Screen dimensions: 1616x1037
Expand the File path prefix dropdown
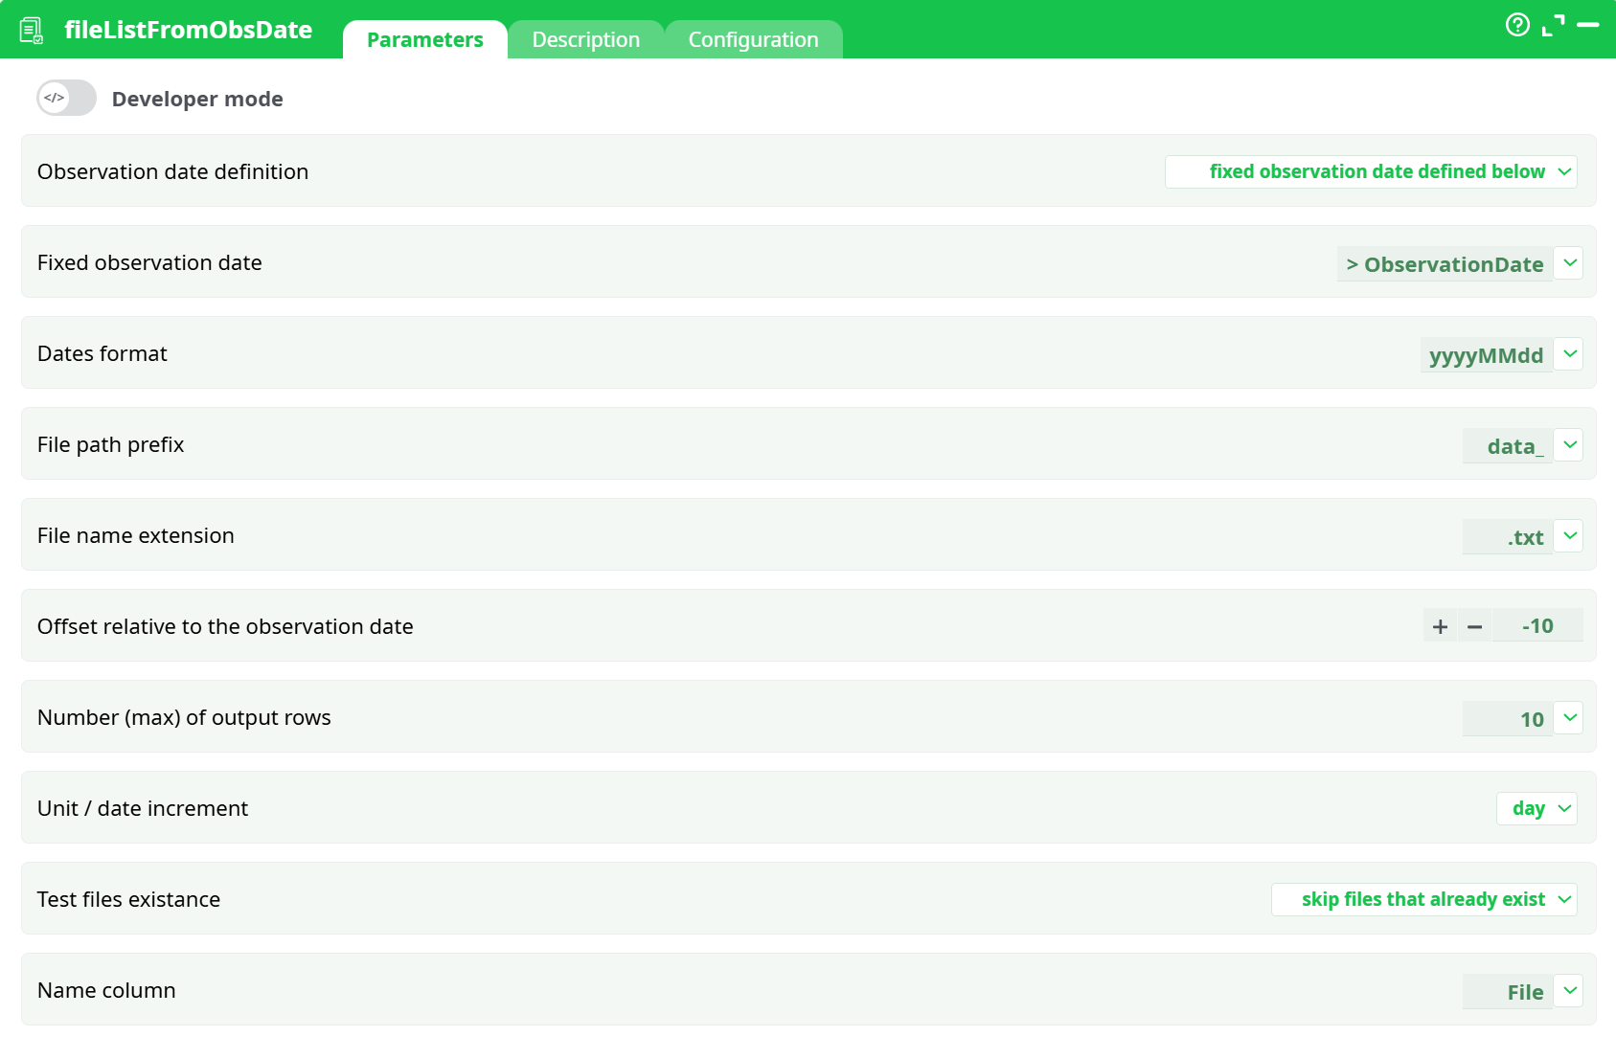1569,444
